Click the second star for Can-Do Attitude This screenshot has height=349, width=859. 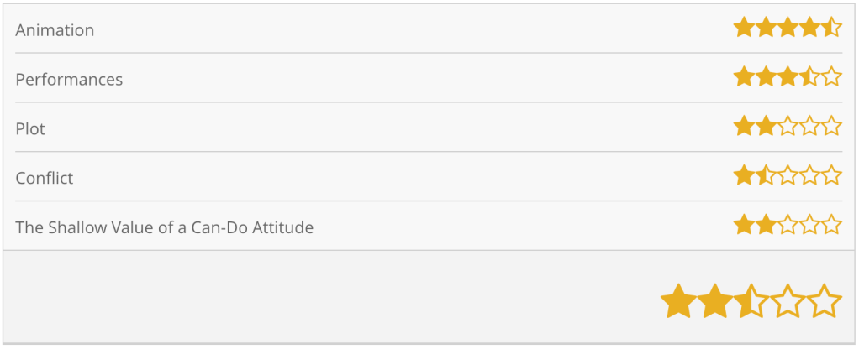point(766,226)
